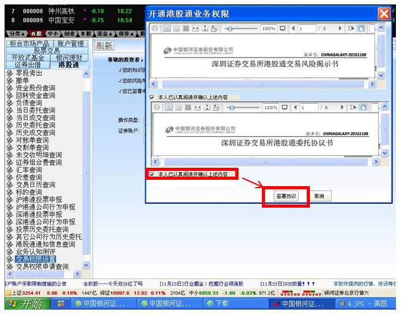
Task: Open the 分类 market category dropdown
Action: pos(17,34)
